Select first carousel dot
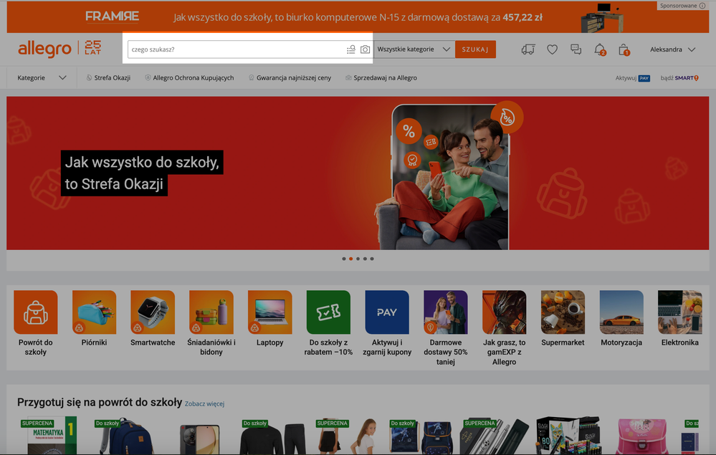 pos(344,259)
